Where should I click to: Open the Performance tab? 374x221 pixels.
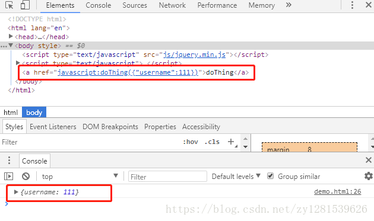pos(217,5)
